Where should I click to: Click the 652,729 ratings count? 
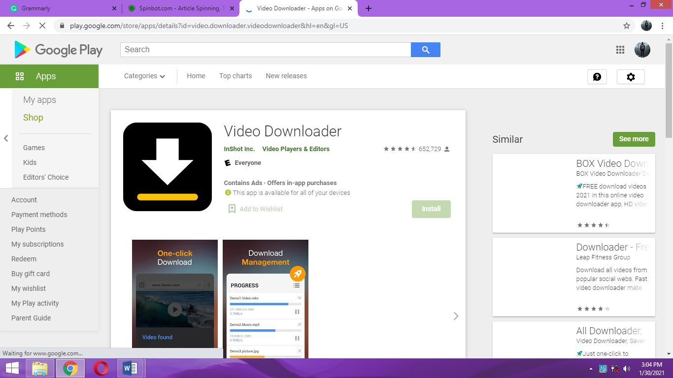click(430, 149)
